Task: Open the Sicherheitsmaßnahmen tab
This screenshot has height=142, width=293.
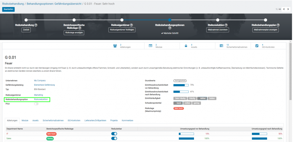Action: tap(53, 120)
